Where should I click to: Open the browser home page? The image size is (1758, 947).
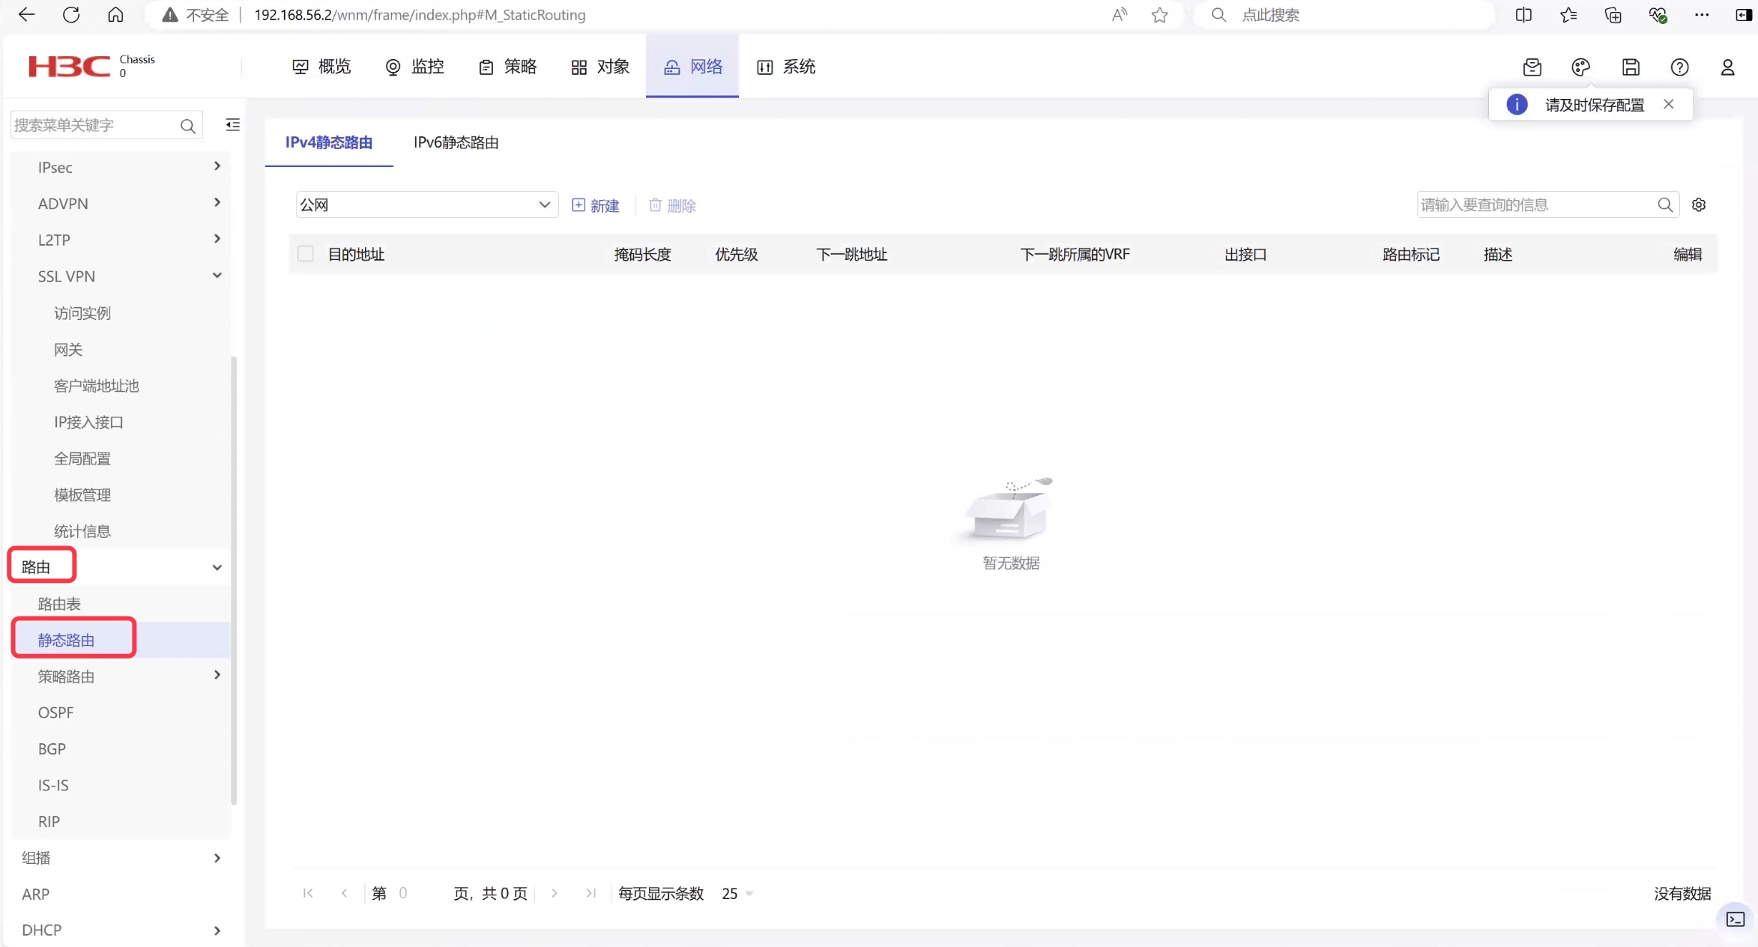115,14
